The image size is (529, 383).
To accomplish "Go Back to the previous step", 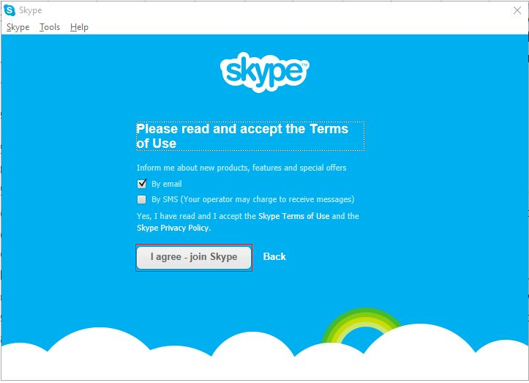I will point(274,257).
